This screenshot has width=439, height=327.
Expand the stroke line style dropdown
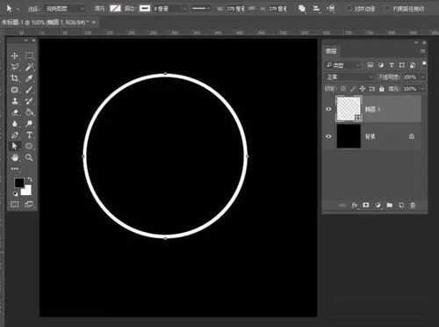click(200, 9)
